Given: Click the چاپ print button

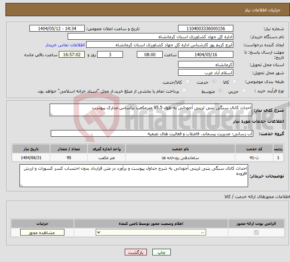Looking at the screenshot, I should [162, 252].
